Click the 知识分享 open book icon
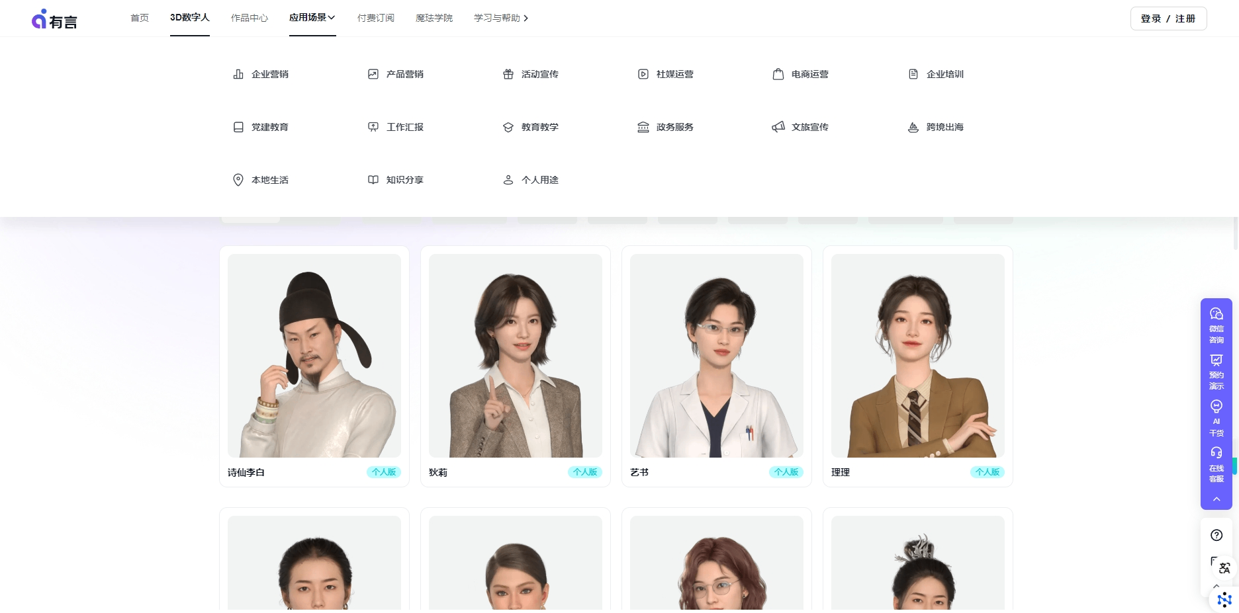The image size is (1239, 613). click(x=373, y=180)
